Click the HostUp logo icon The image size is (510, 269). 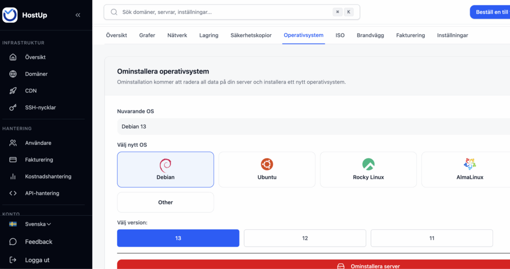pyautogui.click(x=10, y=15)
